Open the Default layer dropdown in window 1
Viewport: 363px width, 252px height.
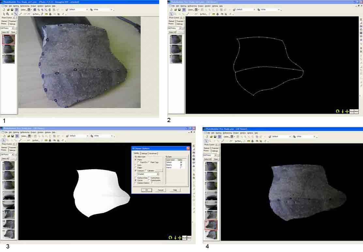pos(87,10)
